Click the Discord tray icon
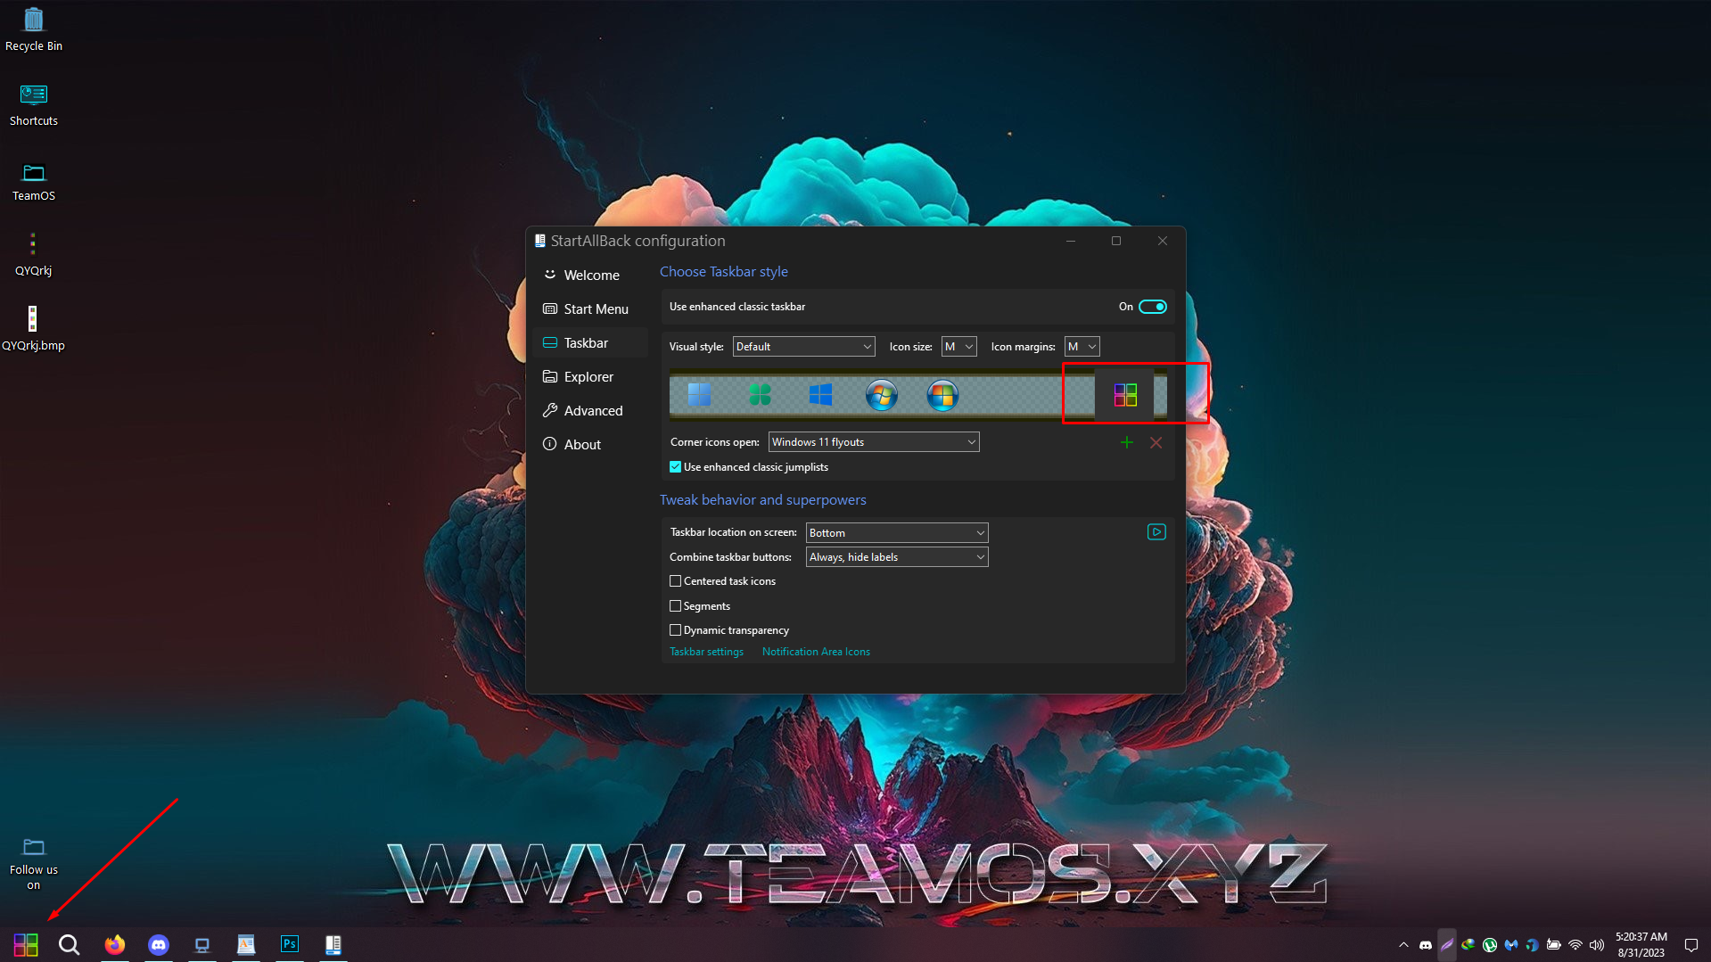Viewport: 1711px width, 962px height. (x=1426, y=945)
